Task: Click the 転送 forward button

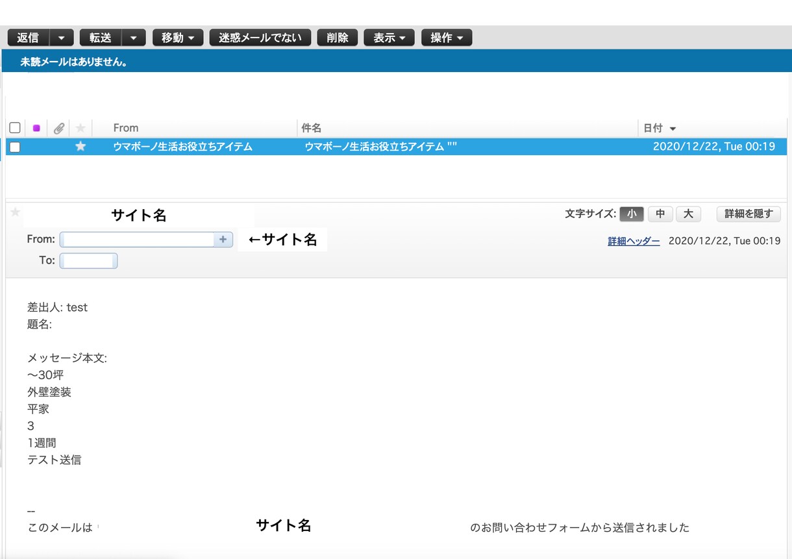Action: click(101, 38)
